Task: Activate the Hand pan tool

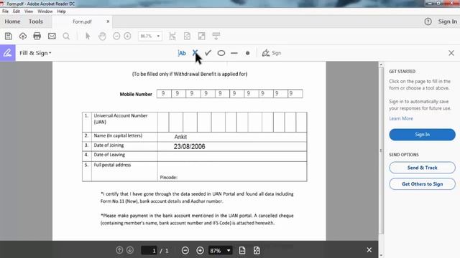Action: click(102, 36)
